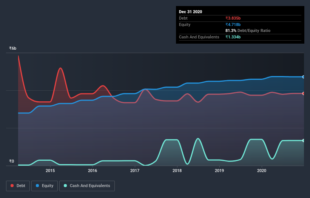Viewport: 310px width, 198px height.
Task: Click the Dec 31 2020 tooltip date
Action: click(190, 12)
